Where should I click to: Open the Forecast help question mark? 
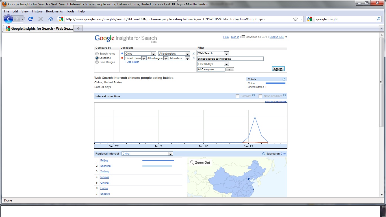click(x=253, y=95)
